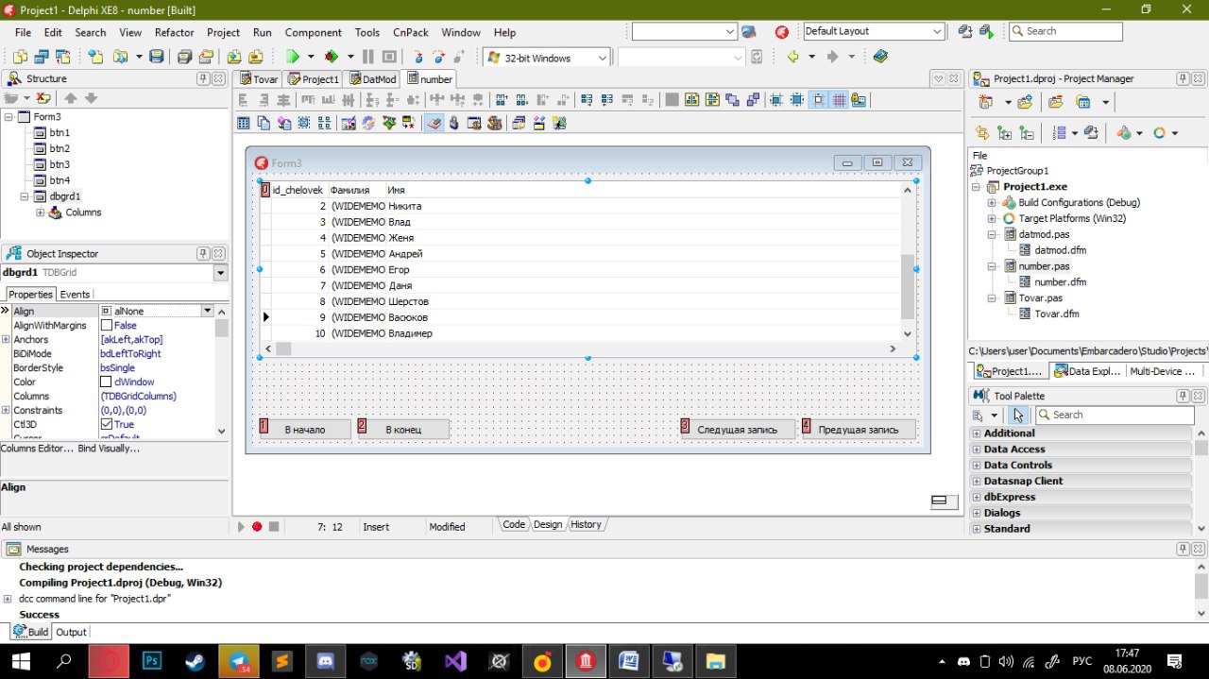Open the Default Layout dropdown

(937, 31)
